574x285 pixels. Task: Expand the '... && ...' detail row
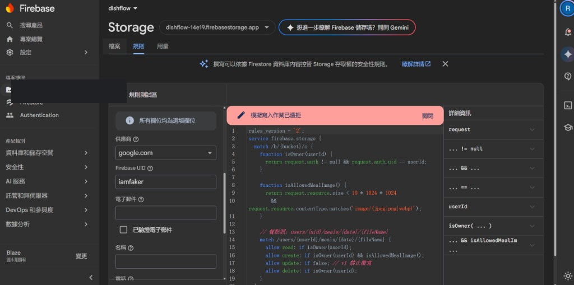point(493,169)
